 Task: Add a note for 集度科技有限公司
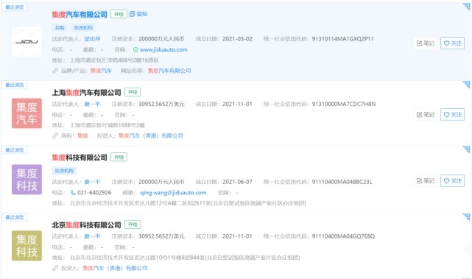coord(426,180)
